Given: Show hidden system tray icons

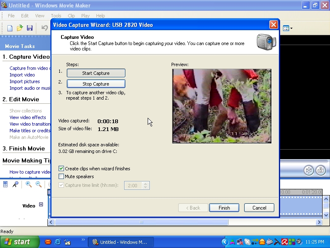Looking at the screenshot, I should [x=225, y=242].
